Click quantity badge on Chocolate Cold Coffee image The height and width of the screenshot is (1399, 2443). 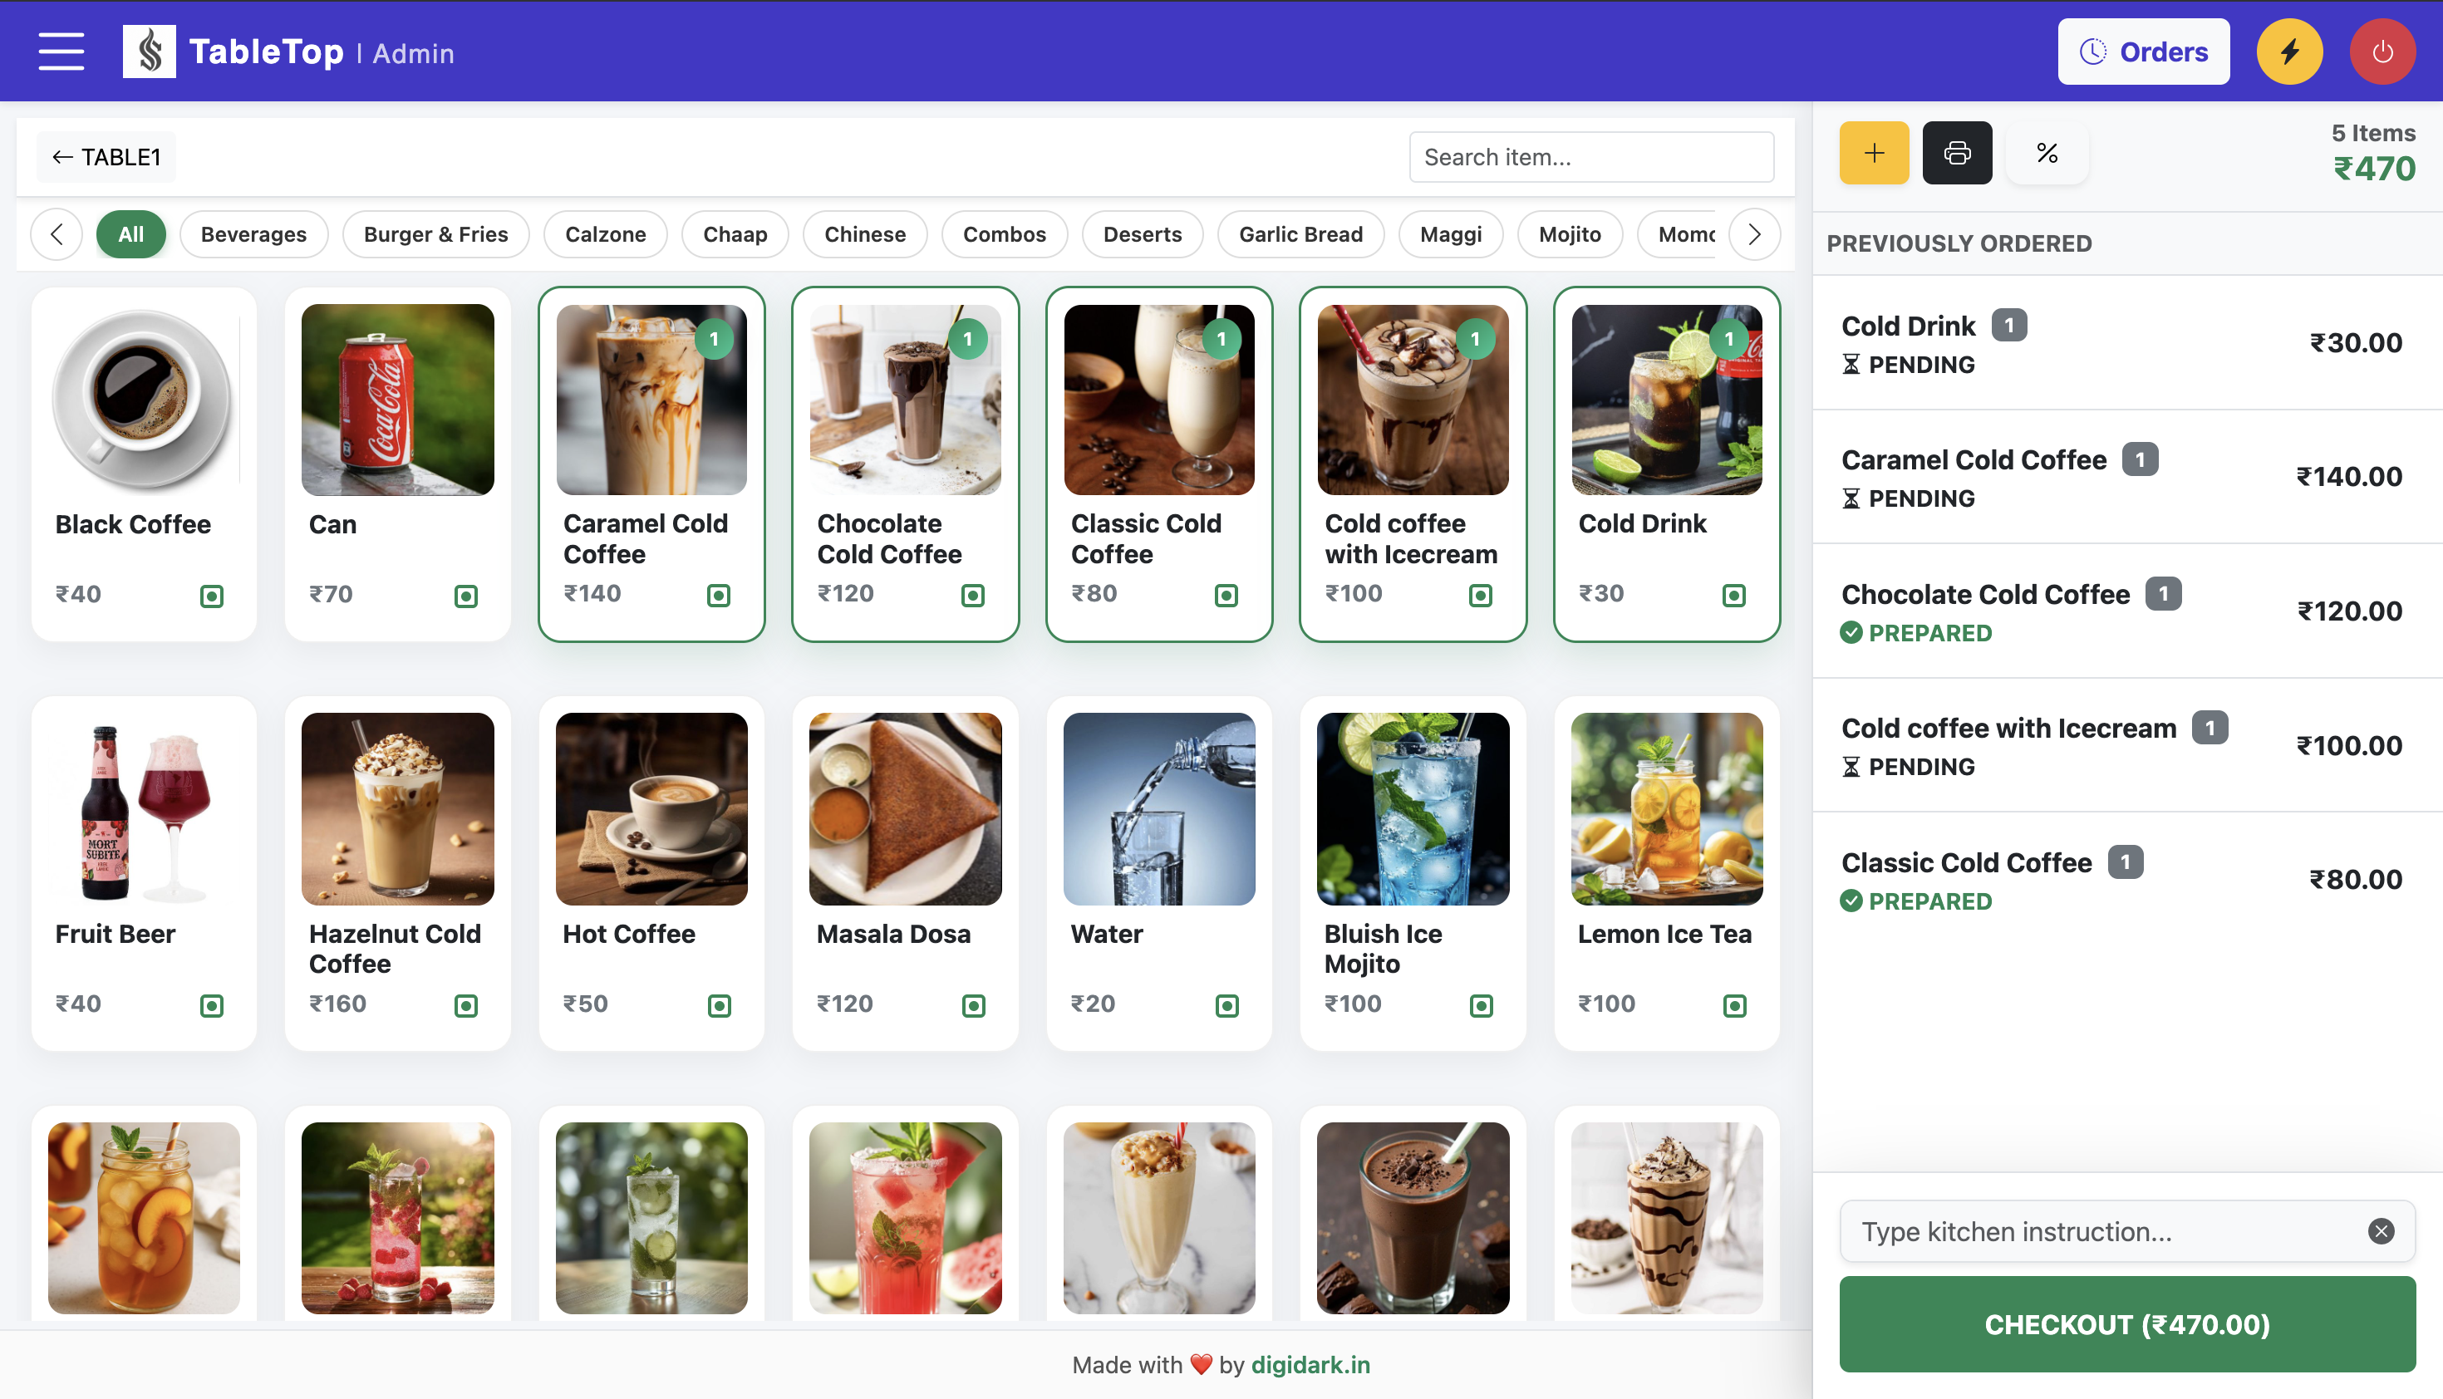pyautogui.click(x=968, y=338)
